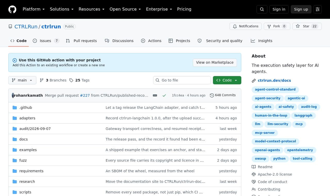Open the adapters folder
This screenshot has height=196, width=330.
tap(27, 118)
